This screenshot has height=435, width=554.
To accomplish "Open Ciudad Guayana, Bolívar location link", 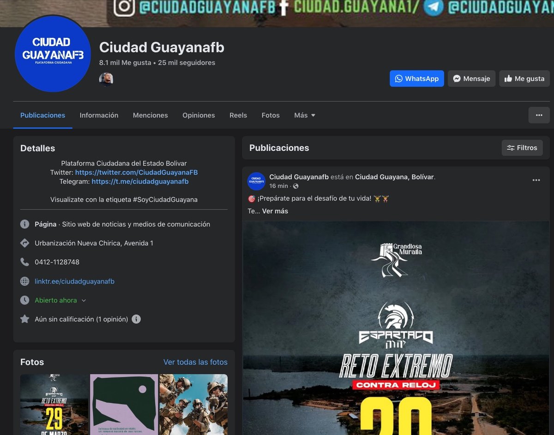I will (x=394, y=177).
